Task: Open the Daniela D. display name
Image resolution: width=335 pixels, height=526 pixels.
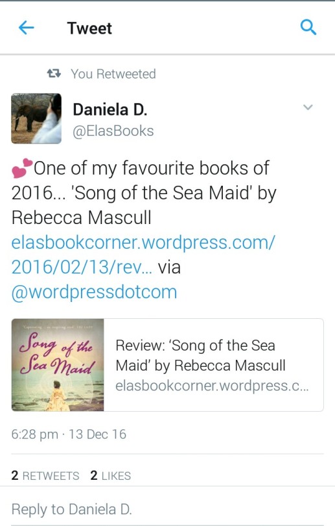Action: [110, 110]
